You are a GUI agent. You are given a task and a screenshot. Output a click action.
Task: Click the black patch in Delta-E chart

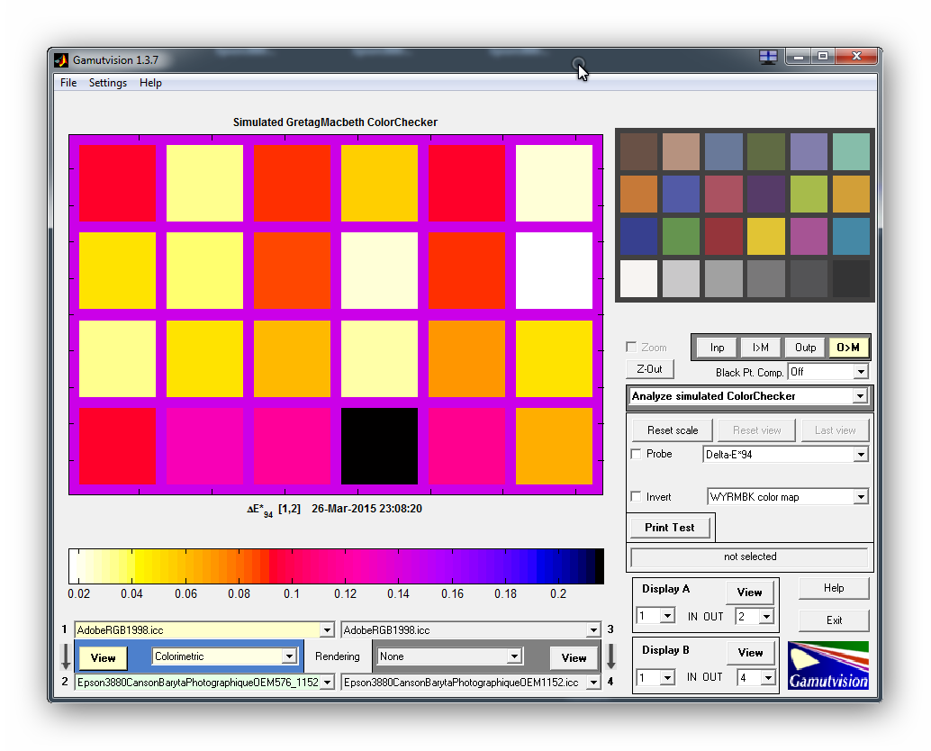379,447
